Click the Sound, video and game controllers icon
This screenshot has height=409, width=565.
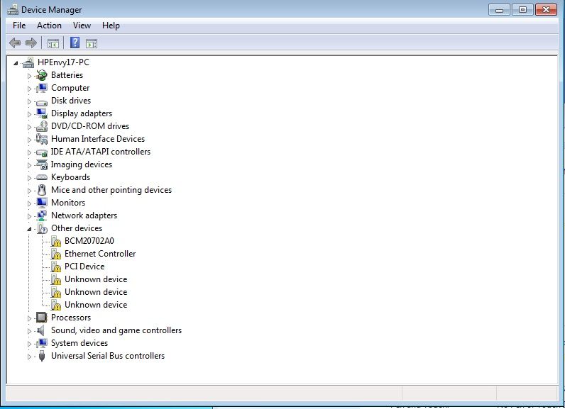[42, 330]
